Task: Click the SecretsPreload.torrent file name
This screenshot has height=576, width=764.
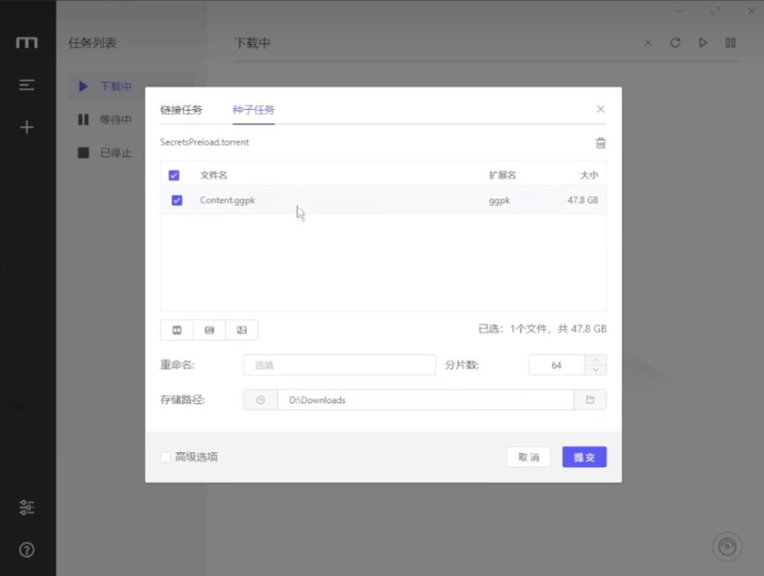Action: 204,142
